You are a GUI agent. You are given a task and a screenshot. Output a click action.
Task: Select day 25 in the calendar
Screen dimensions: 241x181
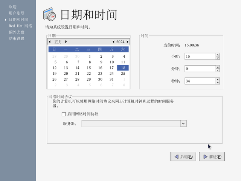[x=123, y=74]
